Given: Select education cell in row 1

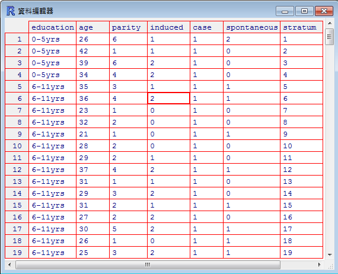Looking at the screenshot, I should click(52, 39).
